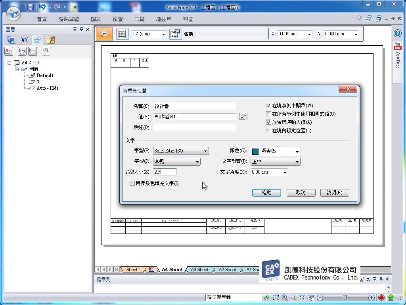Click the green refresh arrow in status bar
406x305 pixels.
tap(266, 297)
